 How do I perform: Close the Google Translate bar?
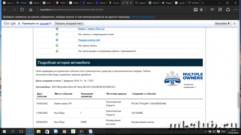tap(234, 23)
